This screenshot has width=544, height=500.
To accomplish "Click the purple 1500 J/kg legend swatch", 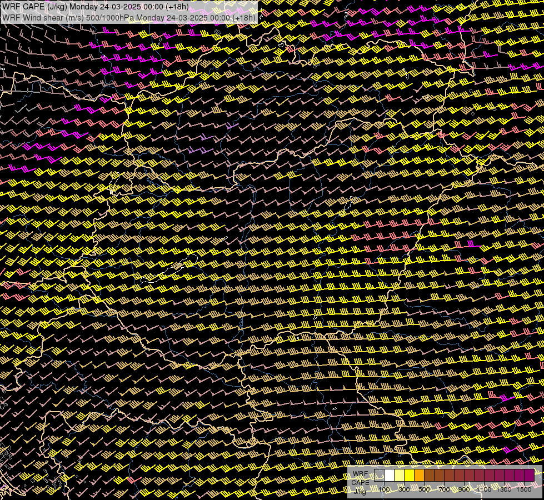I will [530, 476].
